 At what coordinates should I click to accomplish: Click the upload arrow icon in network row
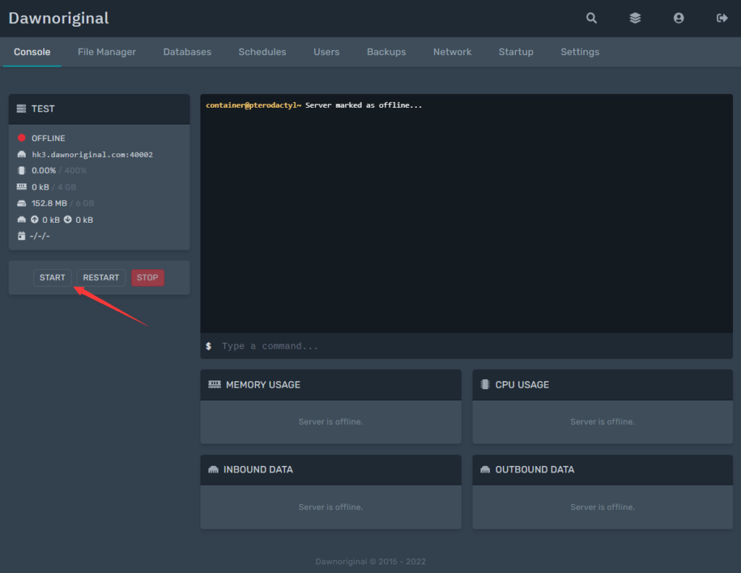pyautogui.click(x=35, y=220)
